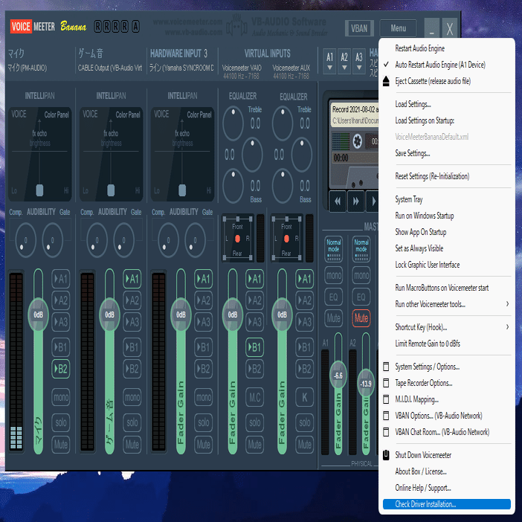The width and height of the screenshot is (522, 522).
Task: Toggle B1 routing on Voicemeeter VAIO strip
Action: [x=254, y=347]
